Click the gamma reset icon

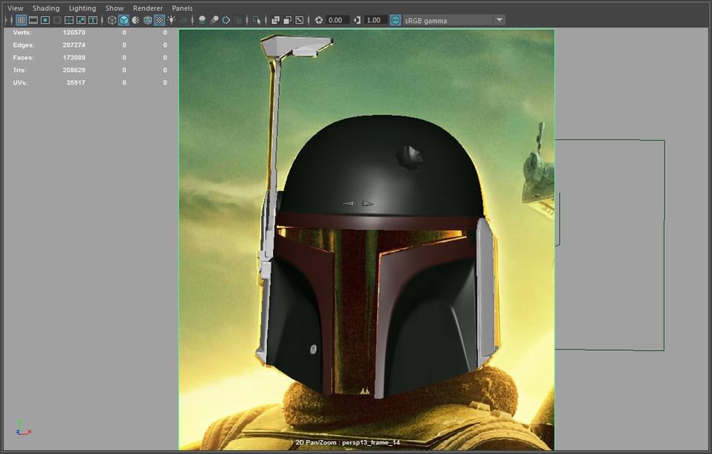click(357, 20)
